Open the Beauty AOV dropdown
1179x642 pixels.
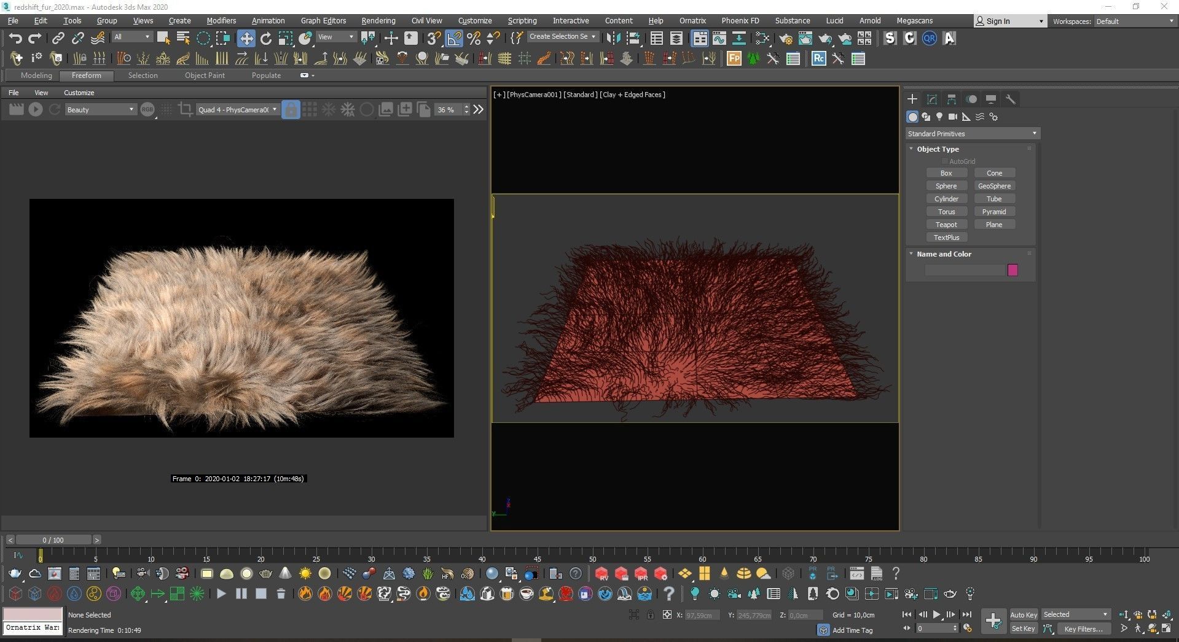point(100,109)
